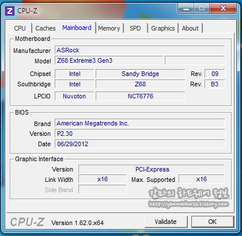Click the ASRock manufacturer field
The image size is (242, 236).
pyautogui.click(x=139, y=50)
